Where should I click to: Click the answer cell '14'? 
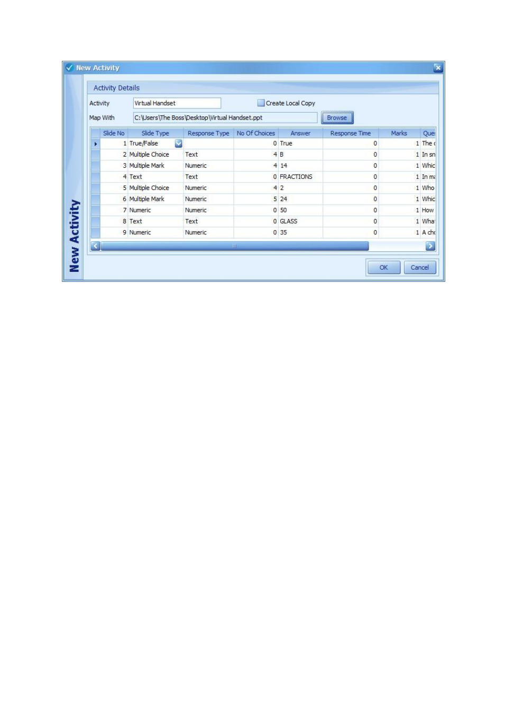click(x=300, y=166)
